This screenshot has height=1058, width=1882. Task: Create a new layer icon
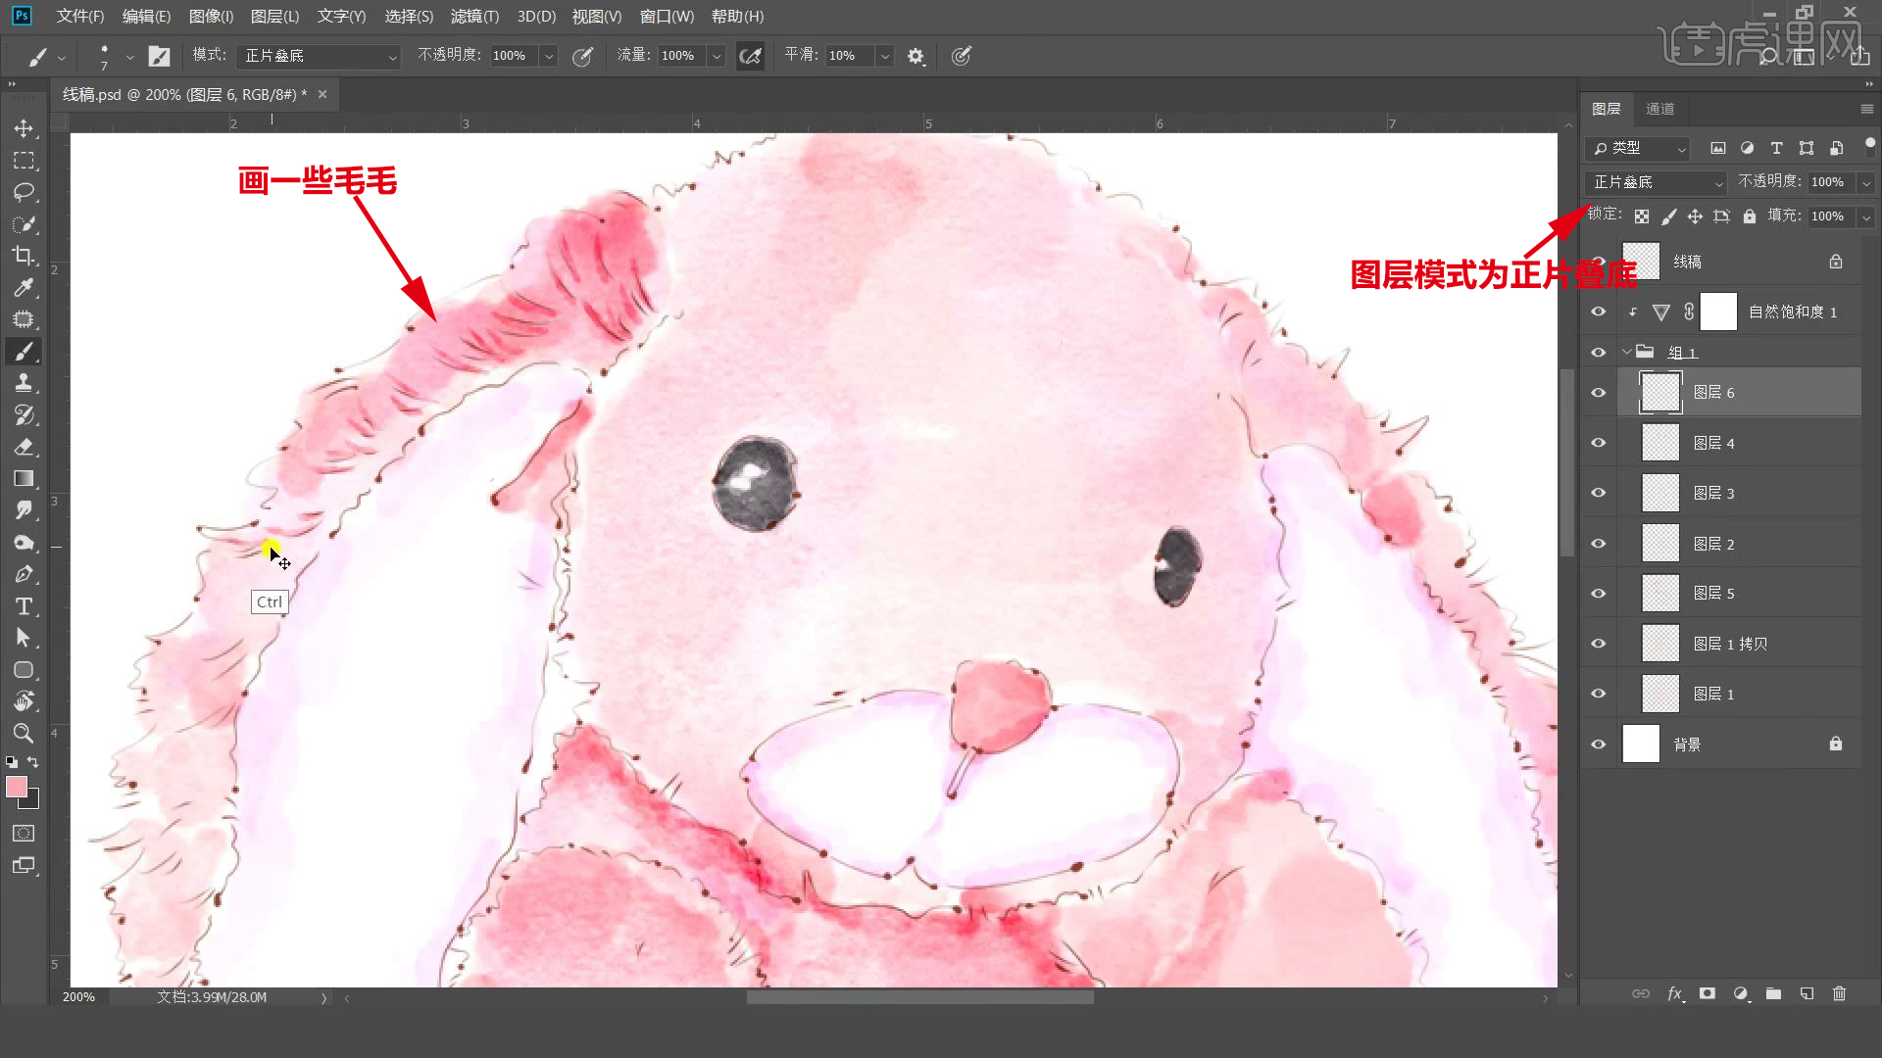point(1807,993)
